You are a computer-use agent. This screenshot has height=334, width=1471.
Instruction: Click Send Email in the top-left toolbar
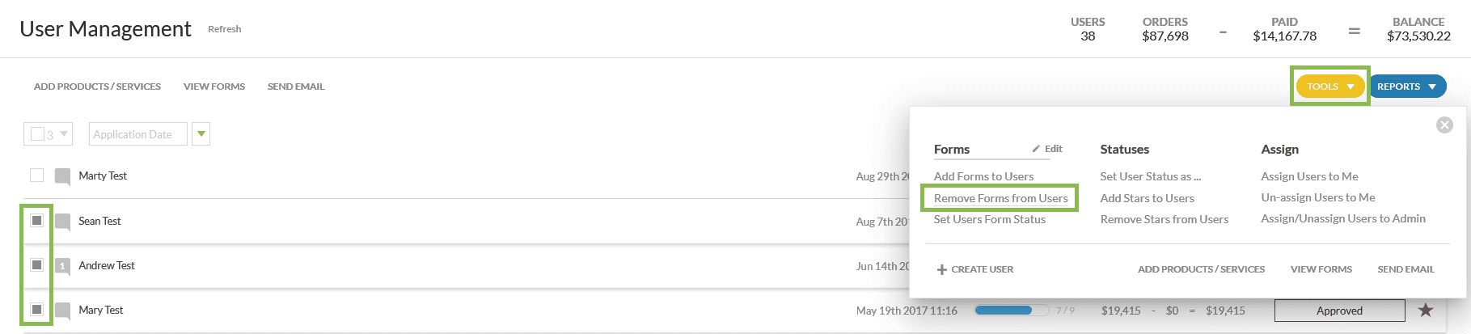coord(296,87)
